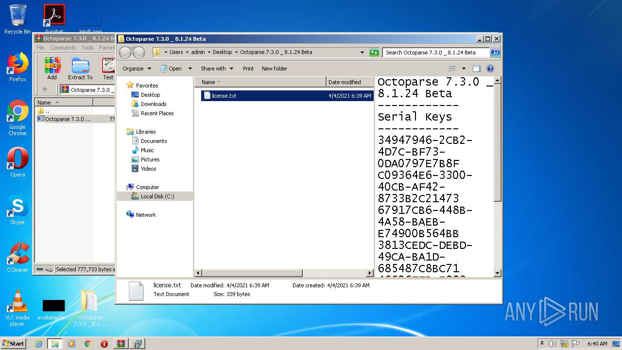Expand the Open button dropdown arrow
This screenshot has height=350, width=622.
pyautogui.click(x=190, y=69)
